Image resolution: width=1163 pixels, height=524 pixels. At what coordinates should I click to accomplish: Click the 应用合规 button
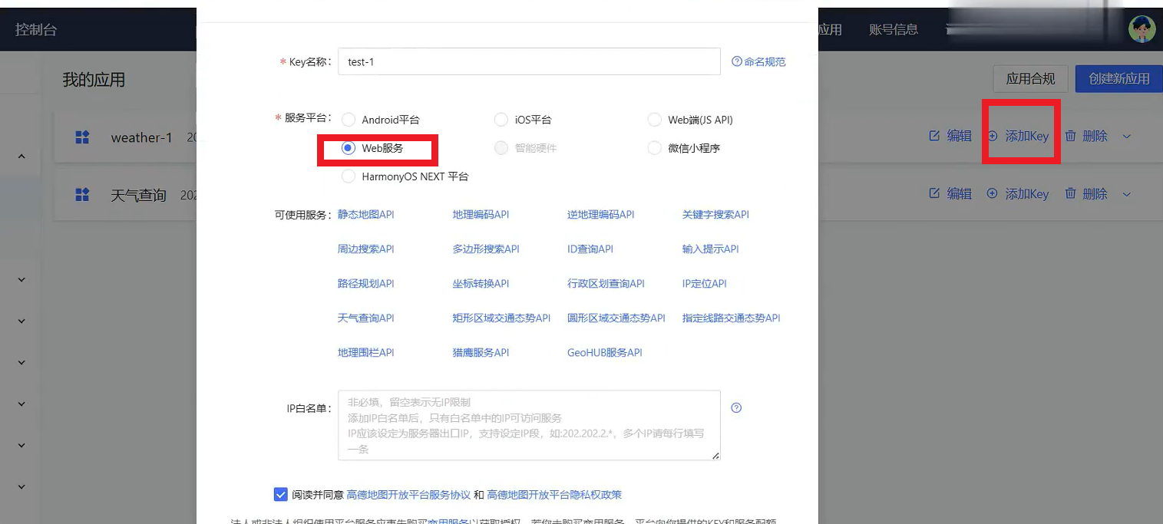[1030, 78]
